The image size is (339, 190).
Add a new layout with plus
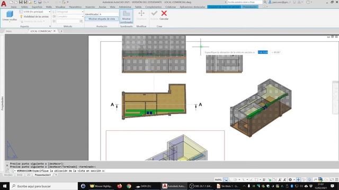coord(56,175)
